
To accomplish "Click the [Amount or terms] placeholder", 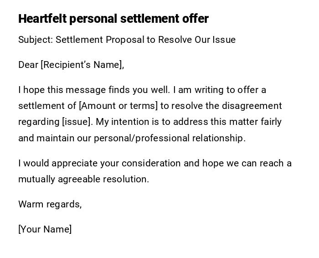I will tap(118, 106).
